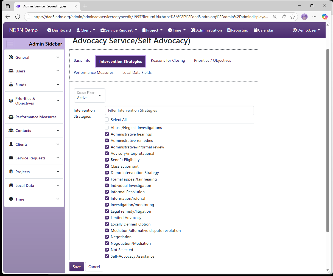Open the Status Filter dropdown
This screenshot has height=276, width=333.
click(89, 95)
